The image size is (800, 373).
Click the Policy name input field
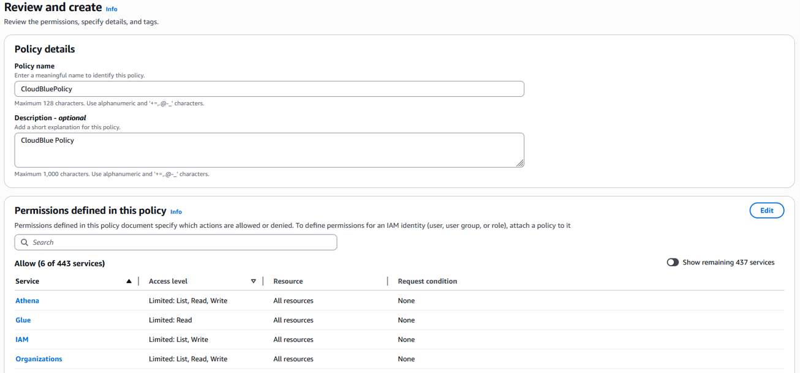269,89
